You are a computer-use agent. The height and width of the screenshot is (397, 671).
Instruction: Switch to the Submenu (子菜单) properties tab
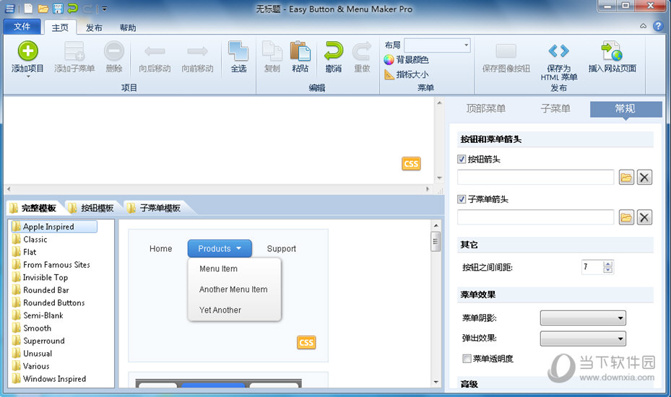pyautogui.click(x=555, y=109)
